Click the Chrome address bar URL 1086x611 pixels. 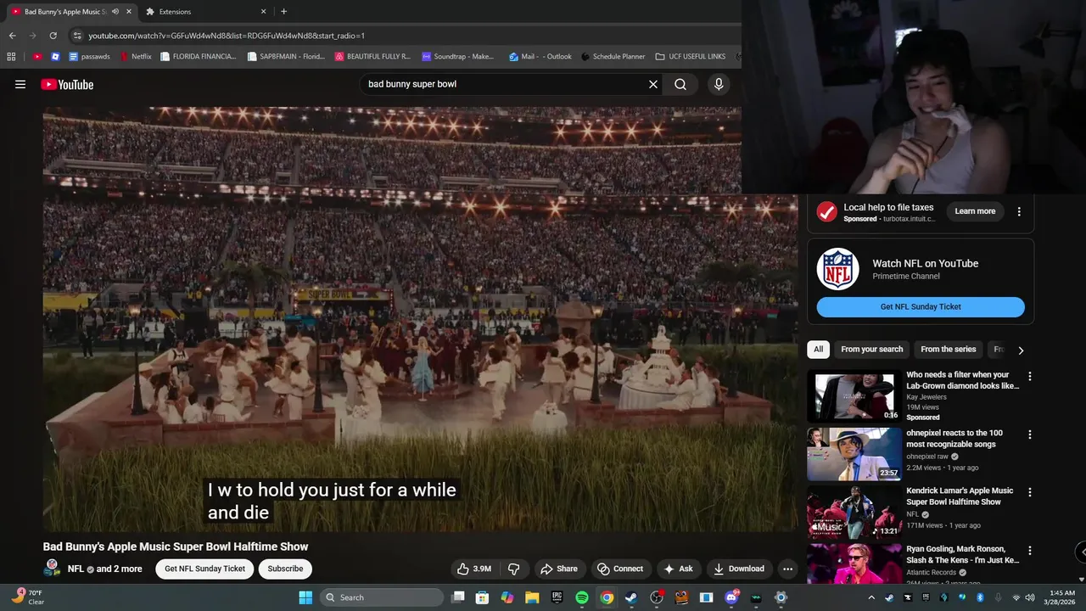tap(227, 36)
